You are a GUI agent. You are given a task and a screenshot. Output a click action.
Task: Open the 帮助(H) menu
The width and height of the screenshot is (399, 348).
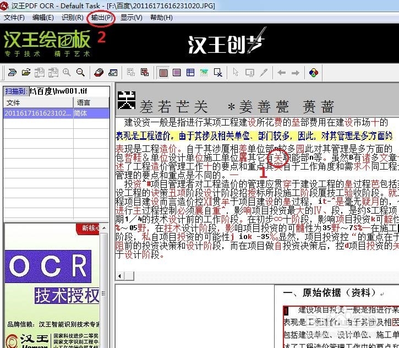click(161, 18)
